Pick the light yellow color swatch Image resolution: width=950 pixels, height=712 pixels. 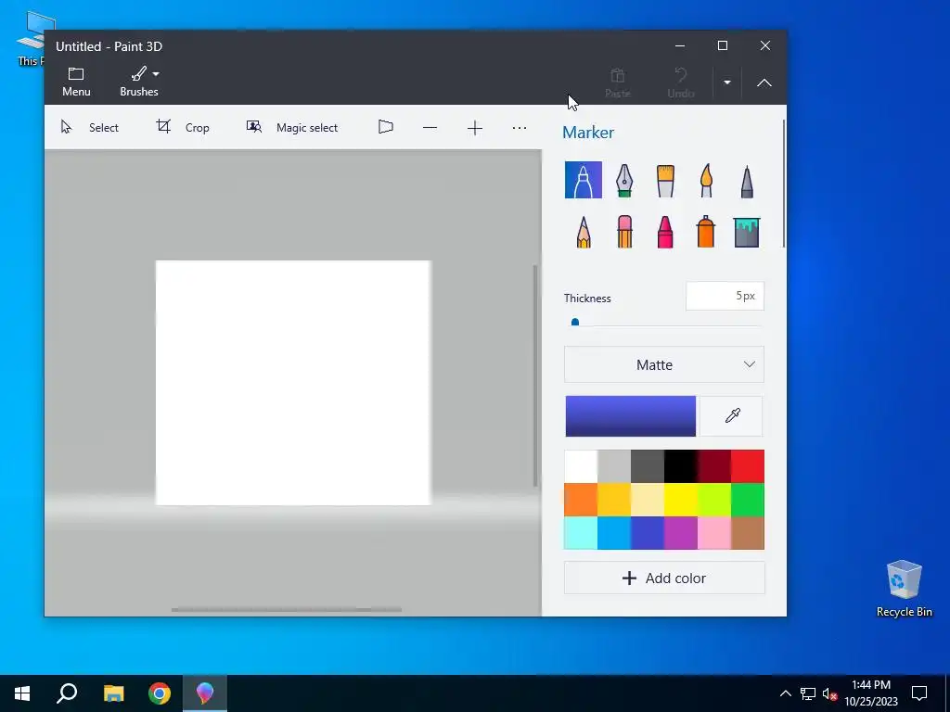click(x=647, y=500)
